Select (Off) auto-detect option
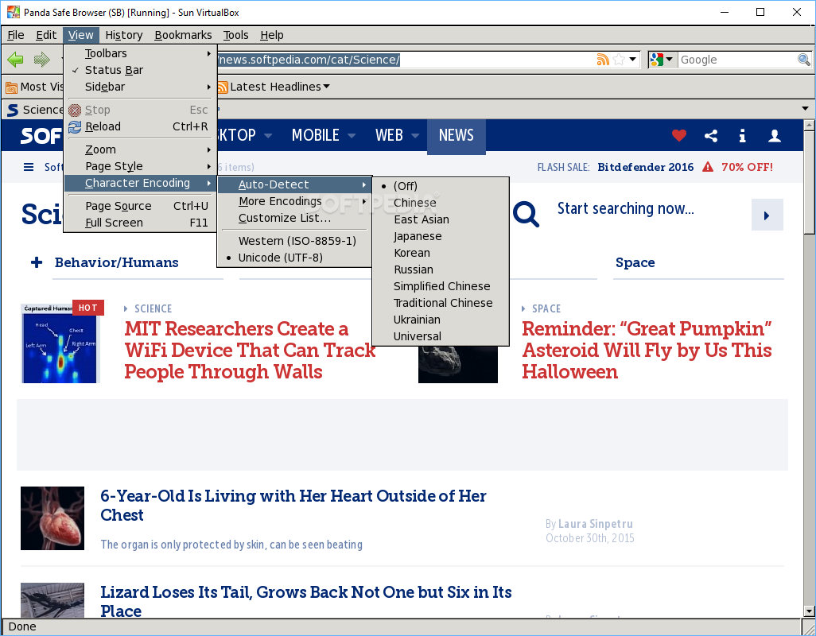816x636 pixels. (441, 186)
